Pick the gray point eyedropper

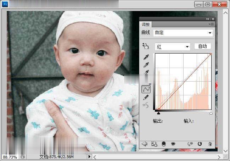click(x=146, y=65)
